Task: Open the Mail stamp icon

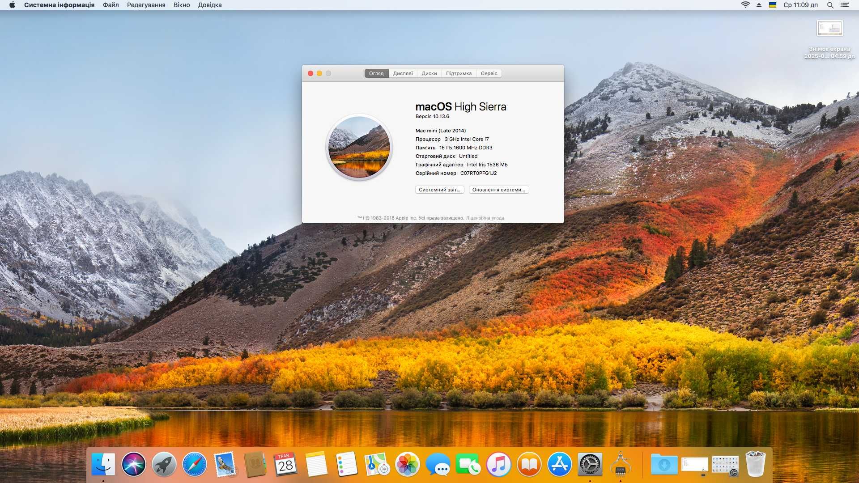Action: [x=225, y=464]
